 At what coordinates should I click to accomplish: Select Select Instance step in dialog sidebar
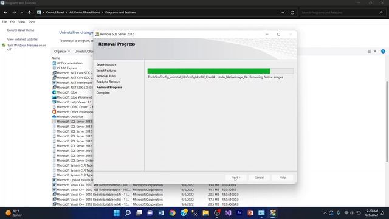(106, 65)
